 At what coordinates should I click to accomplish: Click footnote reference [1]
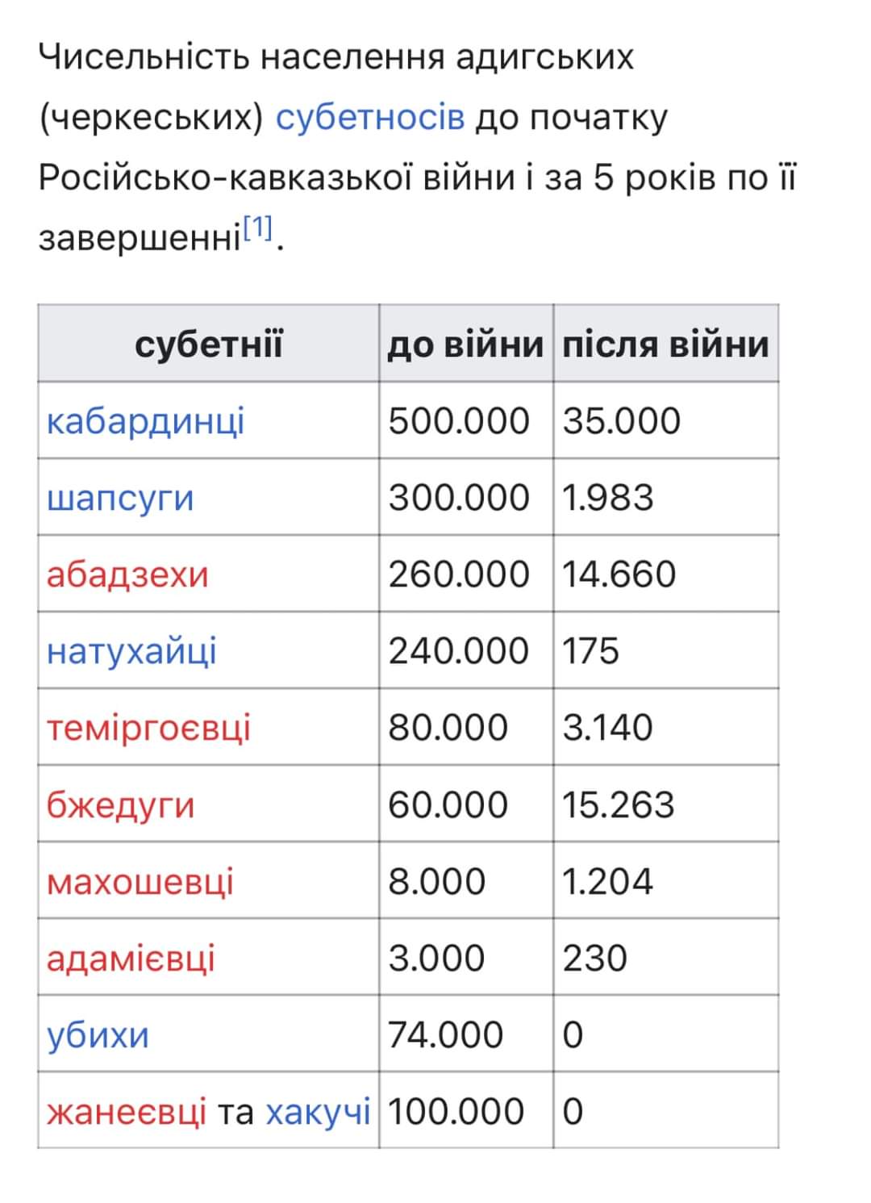pyautogui.click(x=258, y=228)
